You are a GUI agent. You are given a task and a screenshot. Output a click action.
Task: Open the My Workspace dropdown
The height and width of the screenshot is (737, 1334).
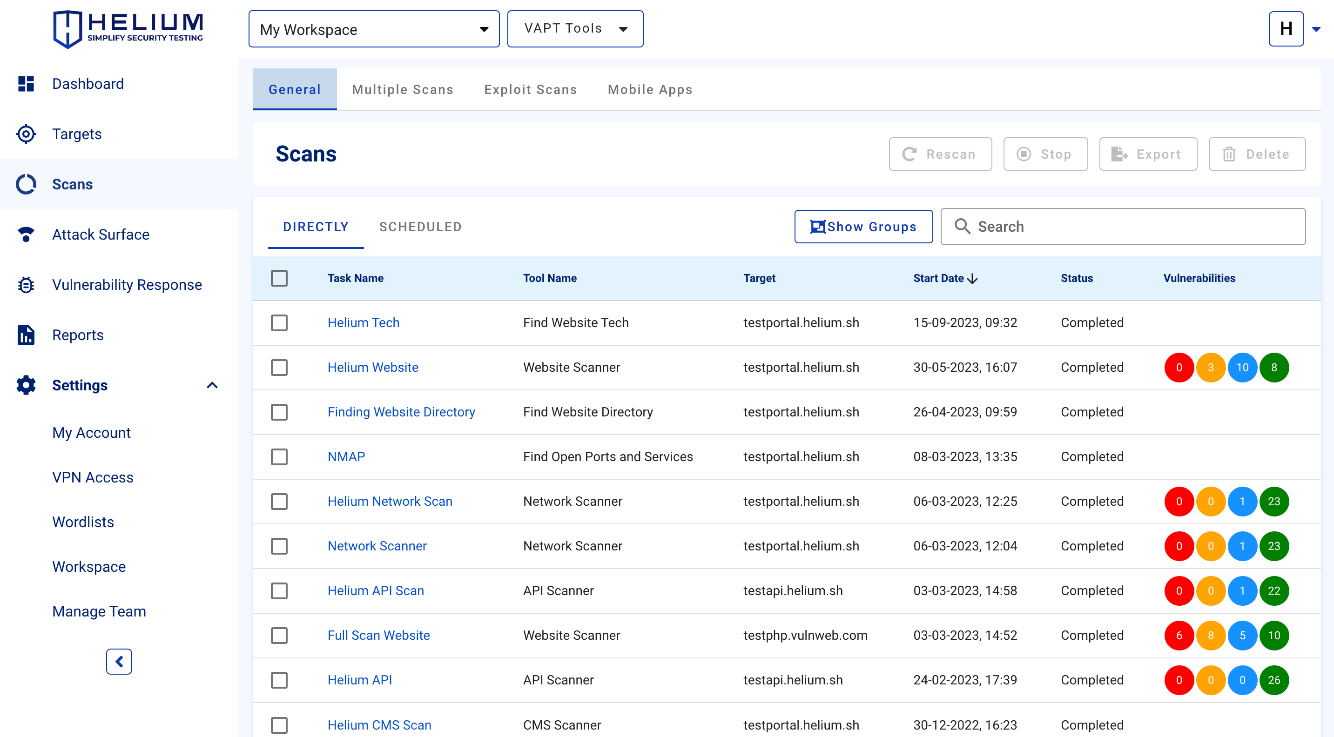point(373,29)
